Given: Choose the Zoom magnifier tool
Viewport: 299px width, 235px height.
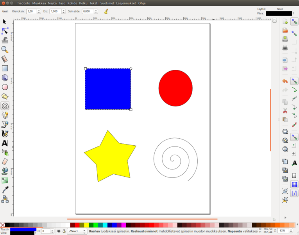Looking at the screenshot, I should pyautogui.click(x=5, y=49).
